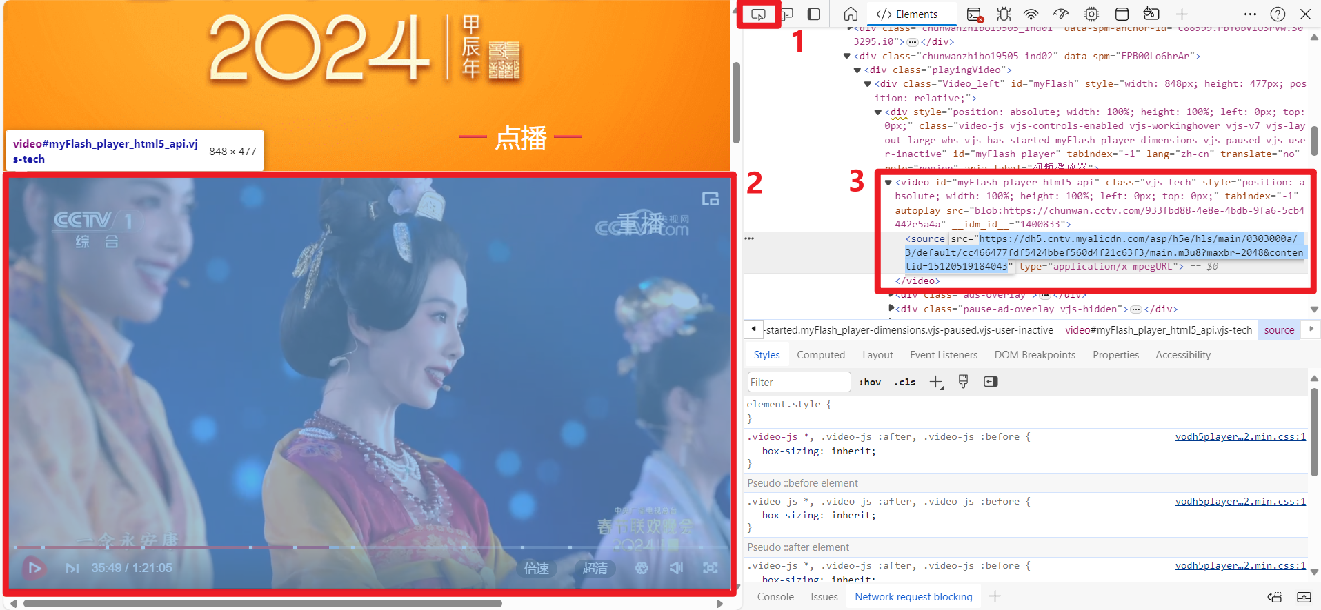The width and height of the screenshot is (1321, 610).
Task: Add a drawer tool with plus
Action: pos(995,596)
